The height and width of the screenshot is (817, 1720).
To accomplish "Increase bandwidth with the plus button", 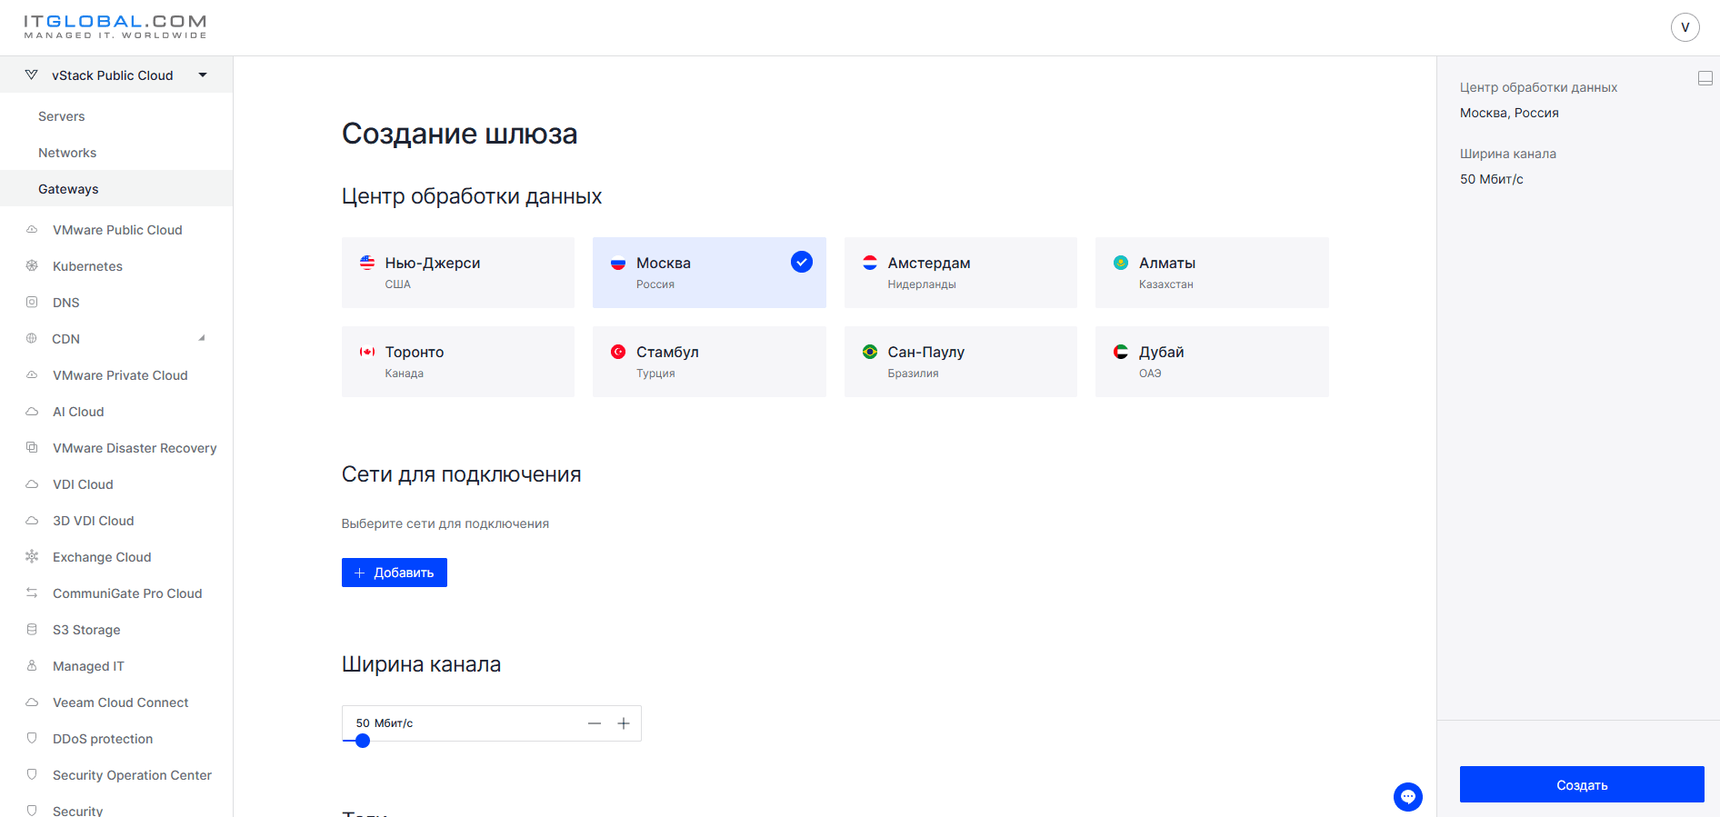I will (x=624, y=723).
